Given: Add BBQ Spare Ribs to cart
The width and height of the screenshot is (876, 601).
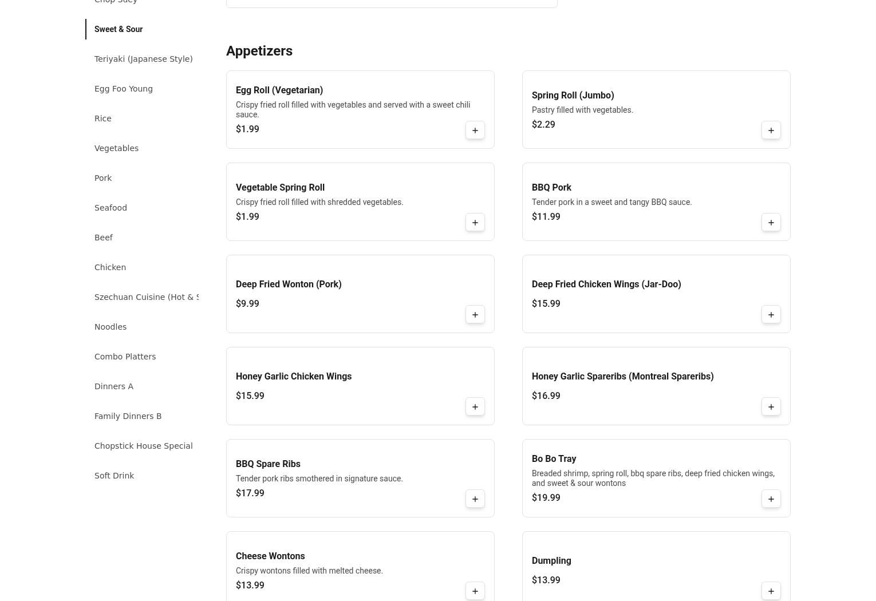Looking at the screenshot, I should click(475, 499).
